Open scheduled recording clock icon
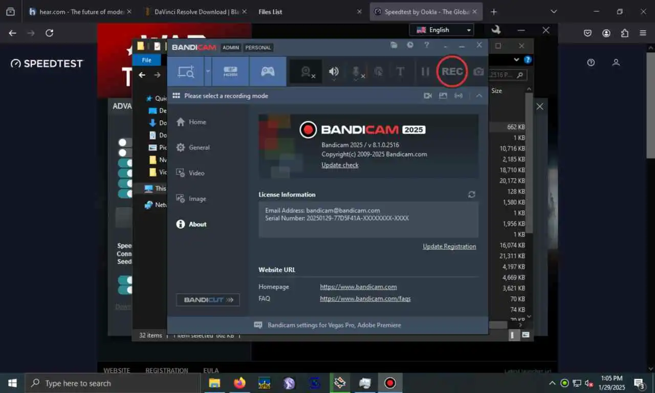 [410, 45]
